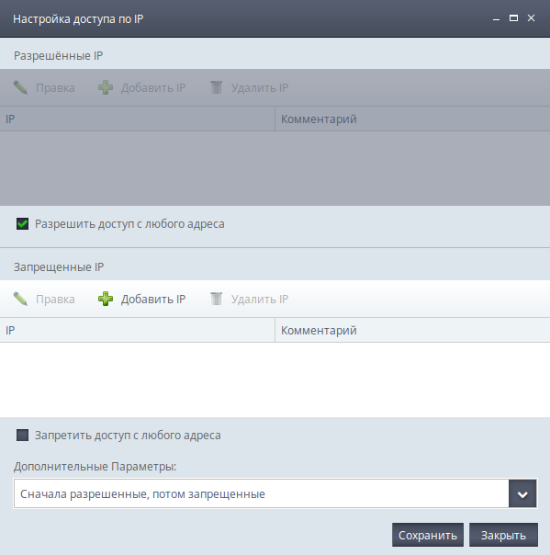This screenshot has height=555, width=550.
Task: Click Комментарий column header in allowed list
Action: (412, 119)
